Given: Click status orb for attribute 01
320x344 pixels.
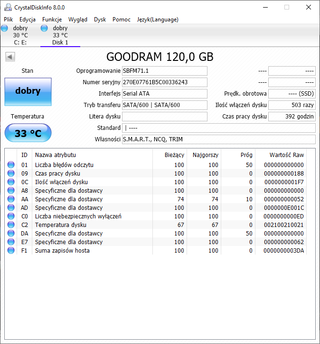Looking at the screenshot, I should tap(11, 165).
